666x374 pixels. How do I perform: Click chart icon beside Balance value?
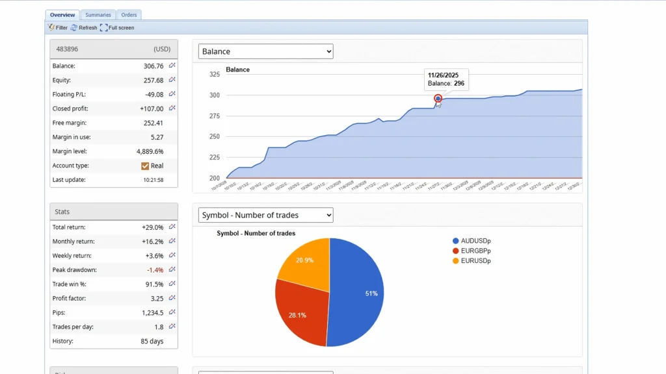tap(172, 66)
